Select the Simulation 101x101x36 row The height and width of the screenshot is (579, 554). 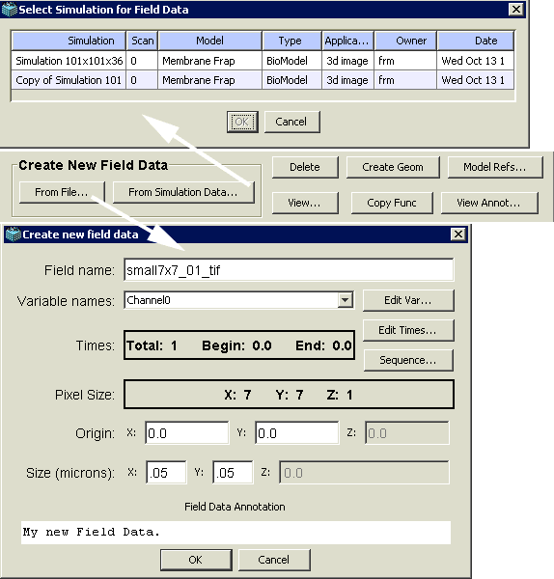(263, 61)
